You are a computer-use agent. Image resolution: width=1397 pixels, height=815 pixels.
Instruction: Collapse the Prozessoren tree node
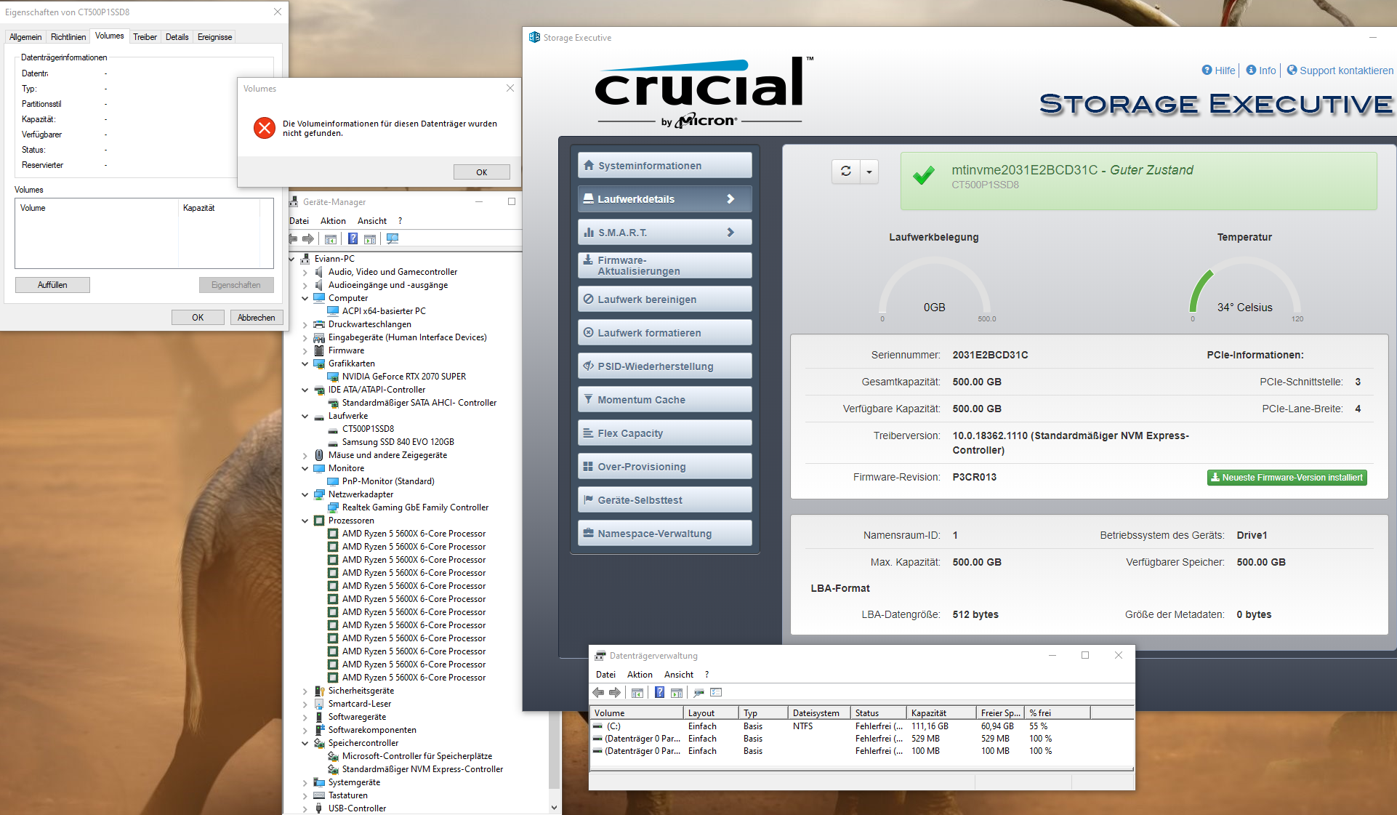pyautogui.click(x=305, y=521)
